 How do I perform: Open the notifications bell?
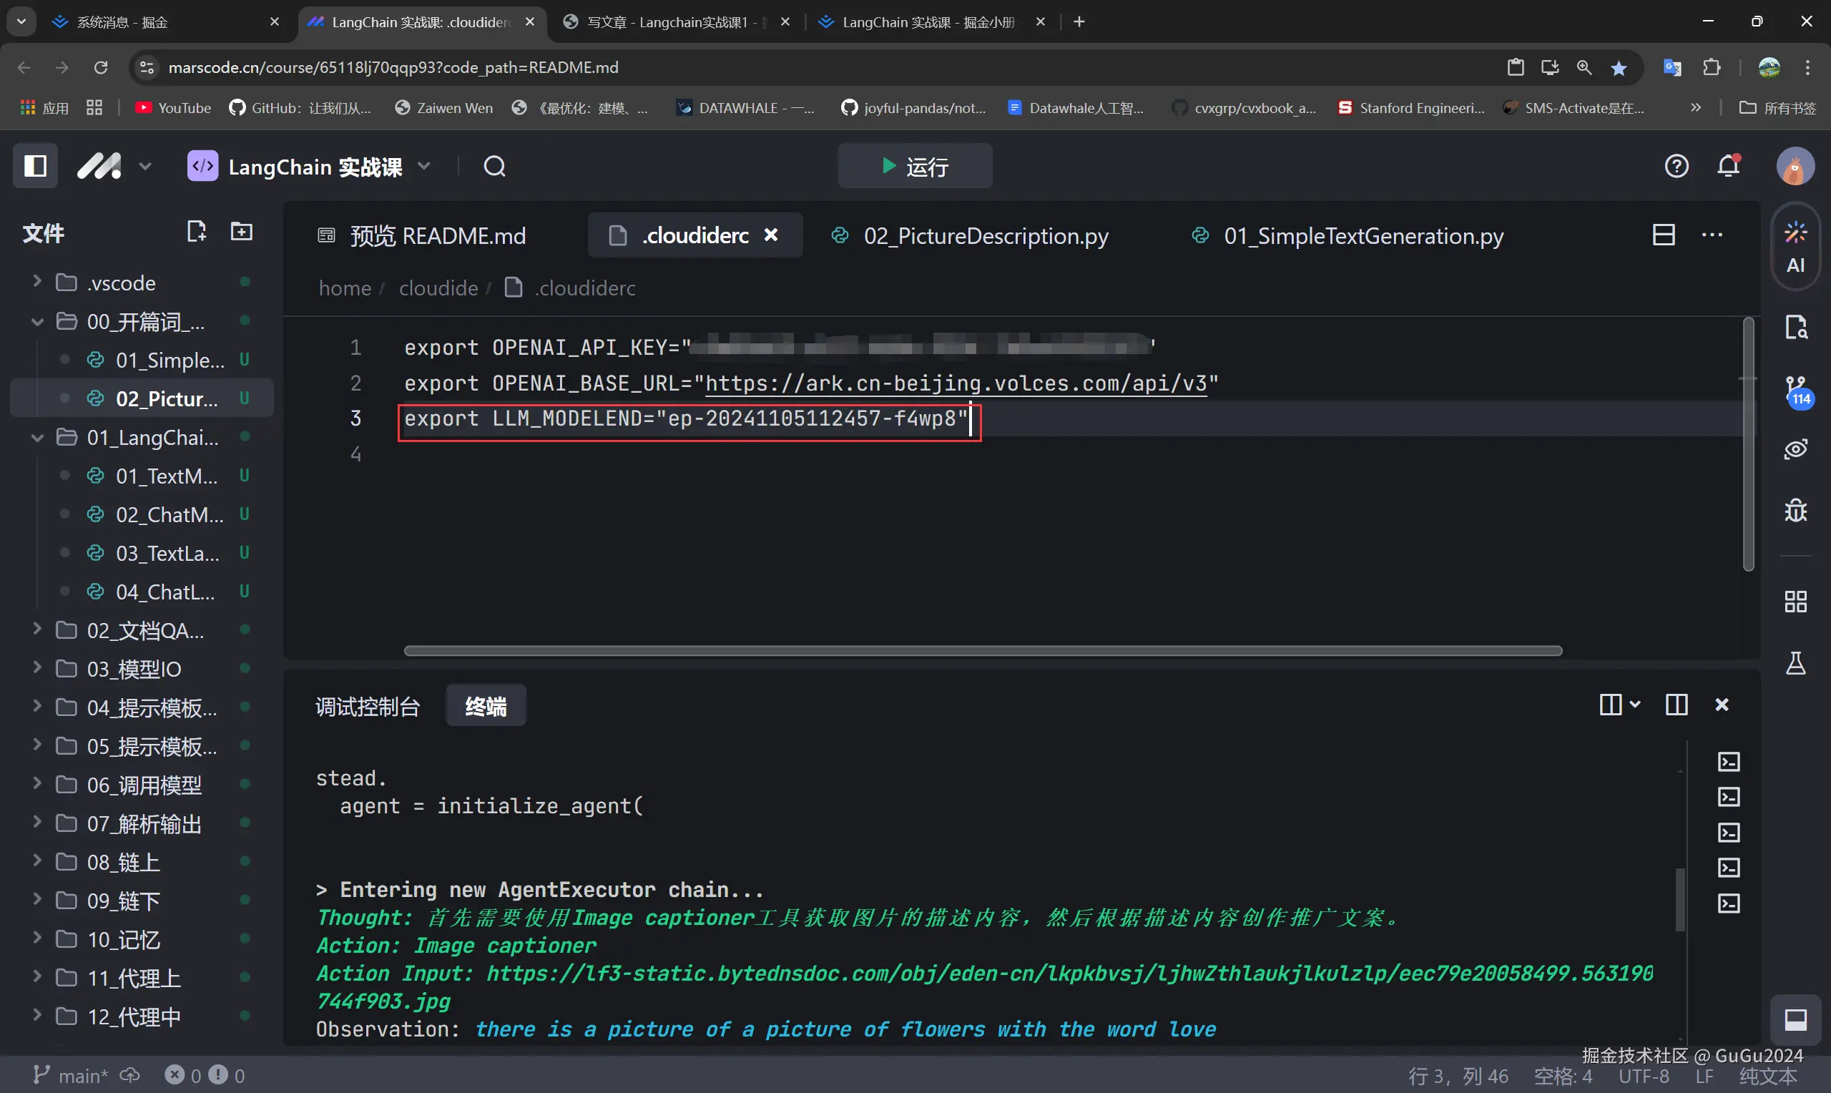1728,166
